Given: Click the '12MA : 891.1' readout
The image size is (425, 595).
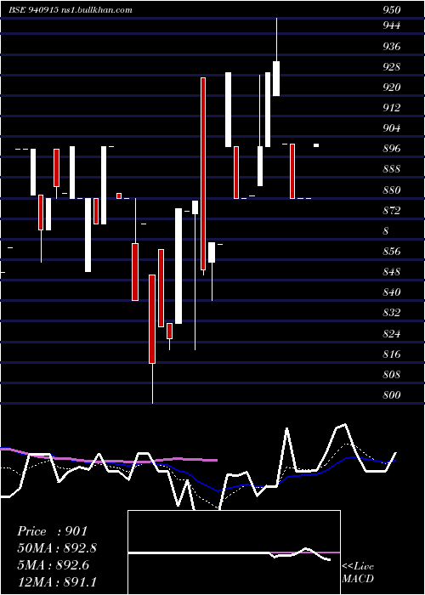Looking at the screenshot, I should (x=57, y=582).
